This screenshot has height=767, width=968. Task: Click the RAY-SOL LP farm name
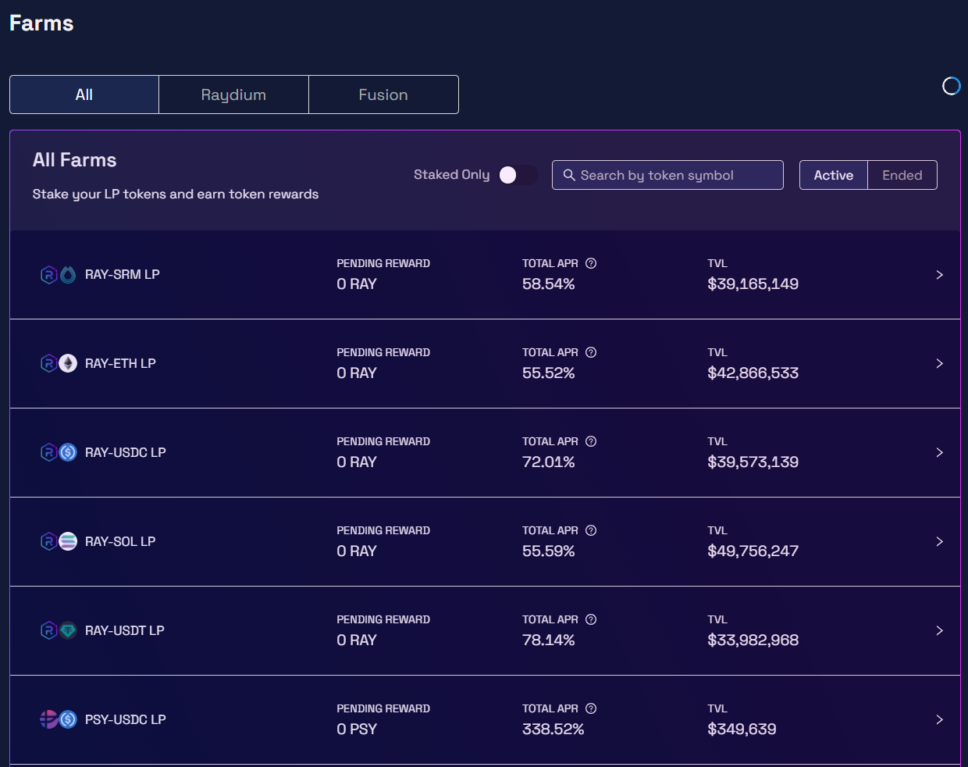pyautogui.click(x=120, y=542)
